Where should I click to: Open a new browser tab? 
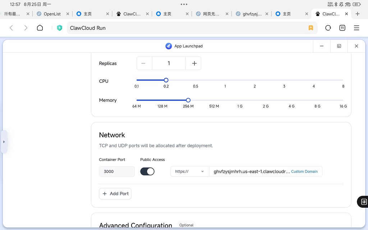[x=358, y=14]
